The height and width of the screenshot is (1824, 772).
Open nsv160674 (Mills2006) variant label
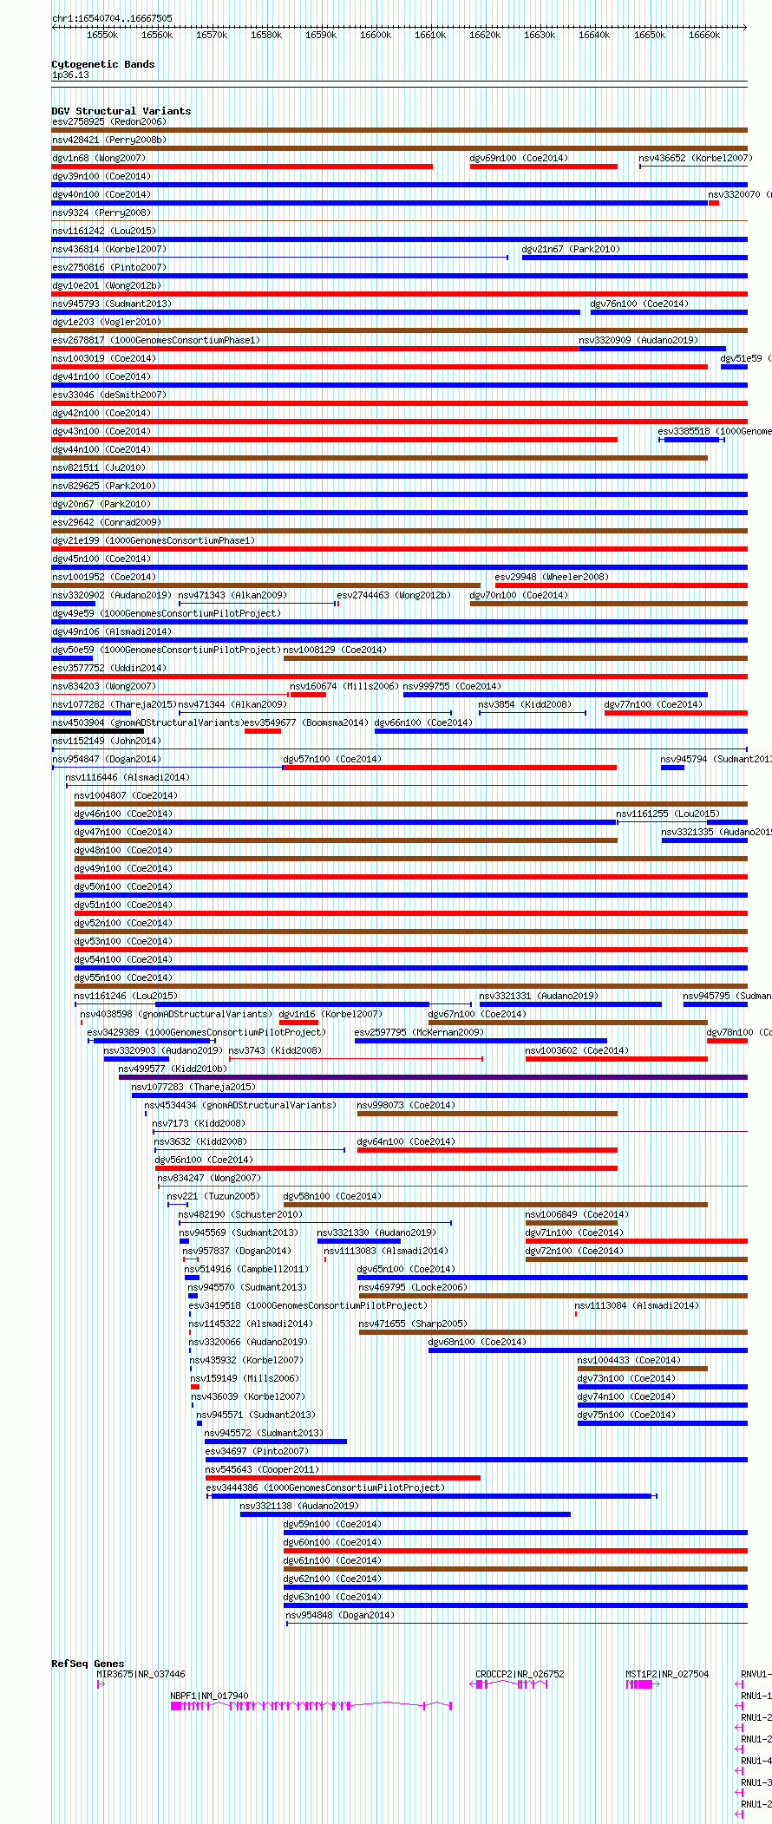[343, 686]
